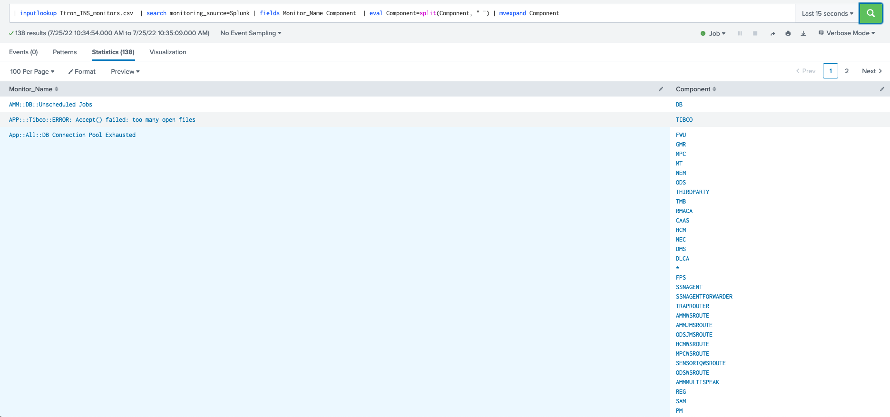
Task: Click the SSNAGENTFORWARDER component value
Action: coord(704,296)
